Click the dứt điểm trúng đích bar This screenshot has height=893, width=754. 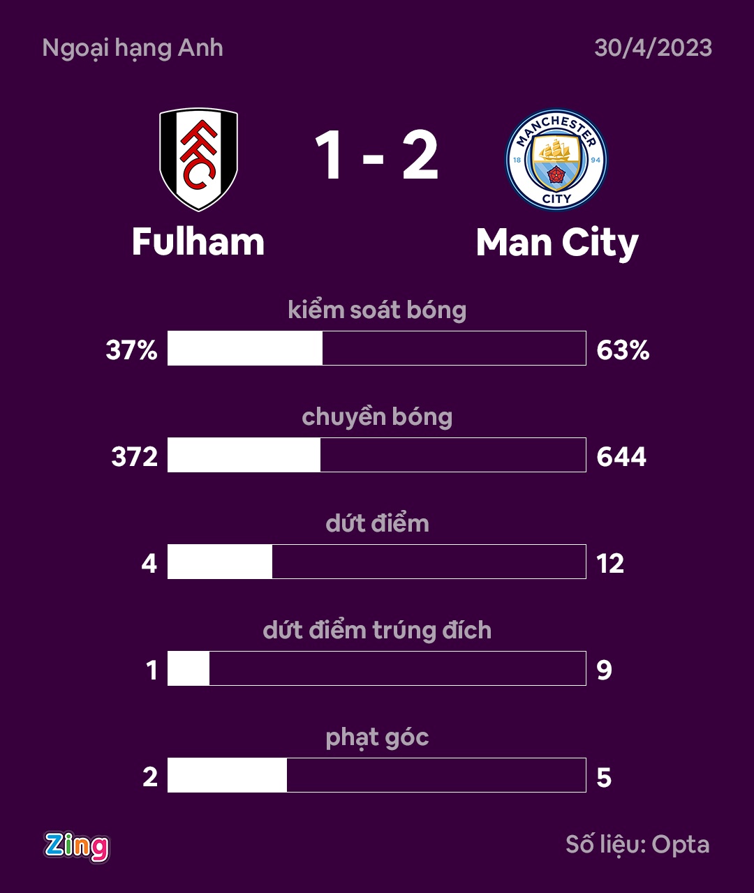376,668
